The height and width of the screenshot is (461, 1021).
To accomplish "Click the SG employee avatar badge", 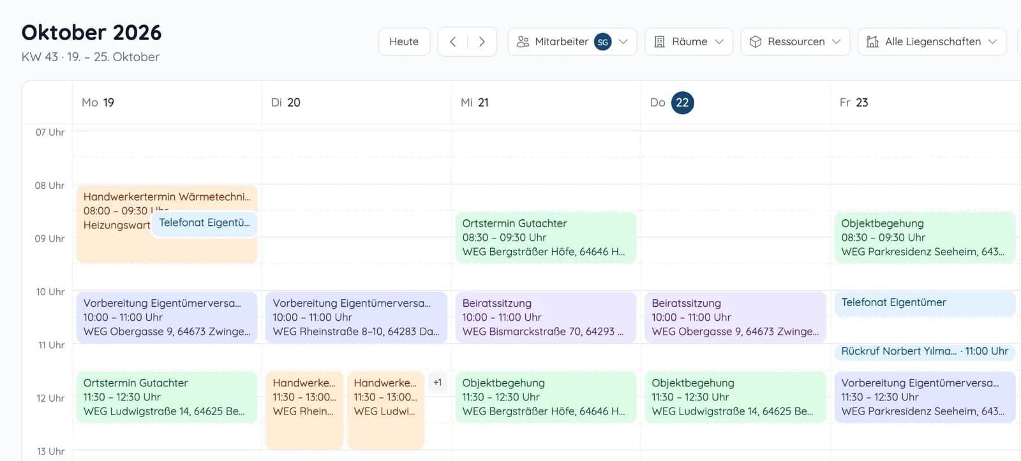I will [x=602, y=42].
